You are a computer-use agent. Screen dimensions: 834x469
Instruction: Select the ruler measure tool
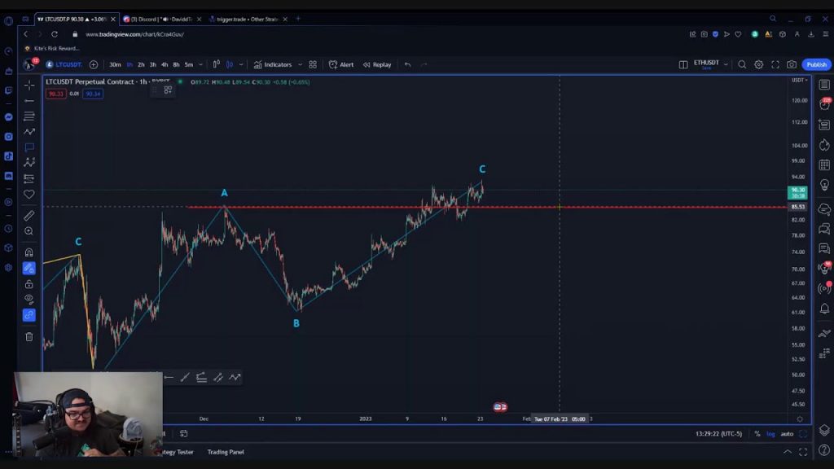coord(29,215)
